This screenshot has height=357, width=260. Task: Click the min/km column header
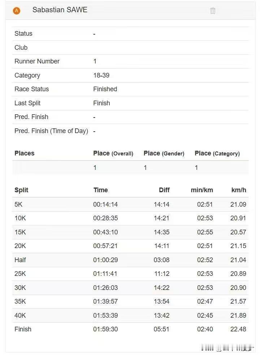click(x=202, y=190)
